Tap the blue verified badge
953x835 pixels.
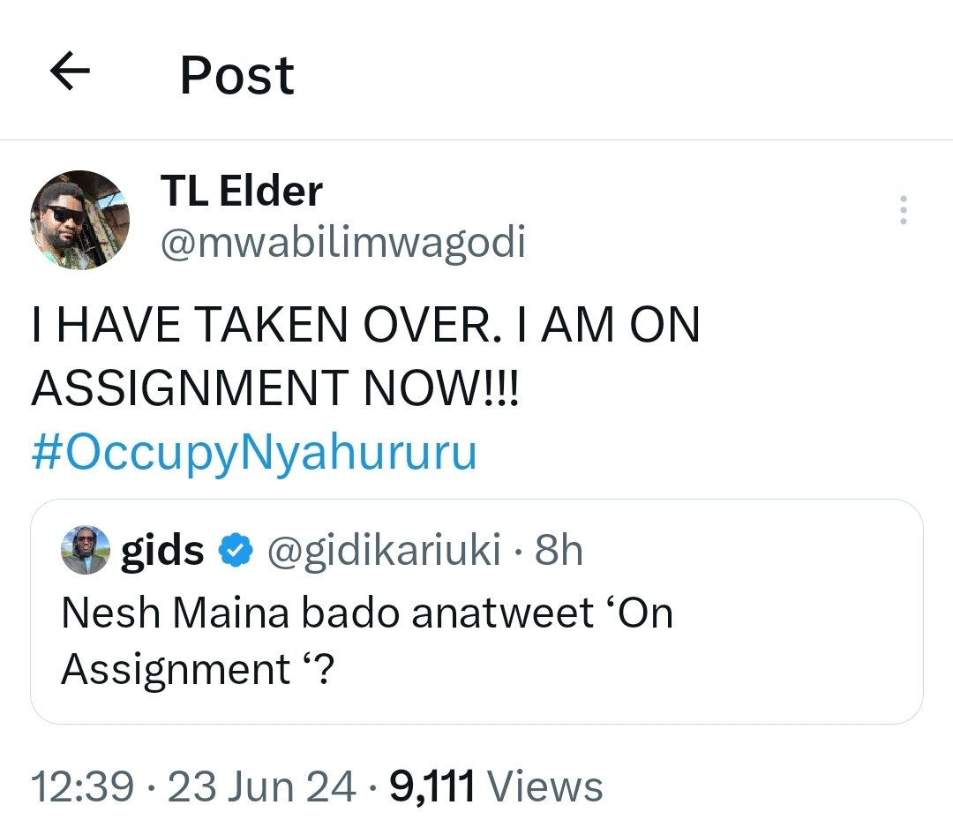tap(234, 551)
